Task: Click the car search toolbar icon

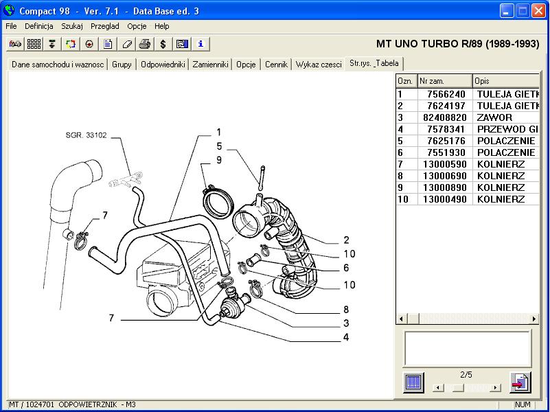Action: click(x=15, y=44)
